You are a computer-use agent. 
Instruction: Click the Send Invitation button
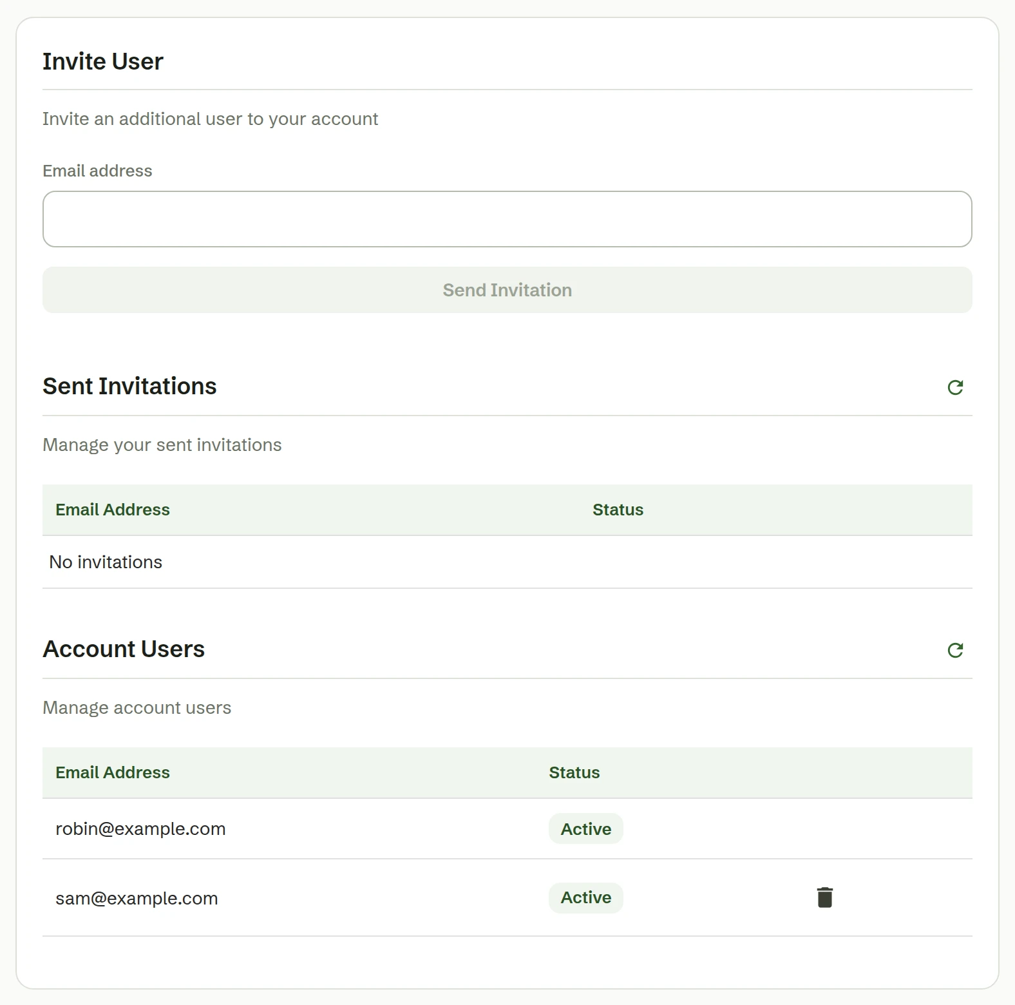click(507, 290)
